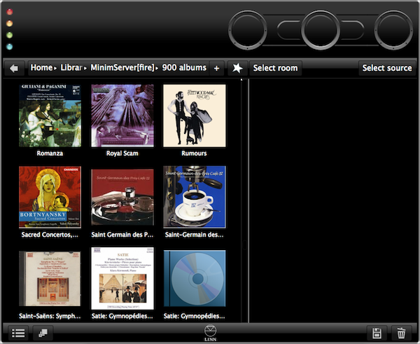Click the left round transport control
Image resolution: width=420 pixels, height=344 pixels.
pyautogui.click(x=248, y=30)
